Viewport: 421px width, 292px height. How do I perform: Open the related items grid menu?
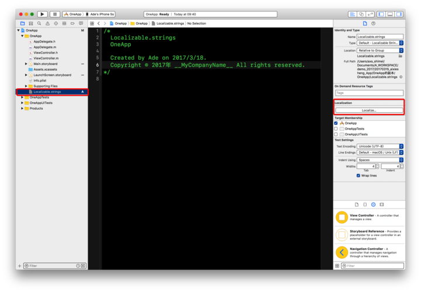92,23
